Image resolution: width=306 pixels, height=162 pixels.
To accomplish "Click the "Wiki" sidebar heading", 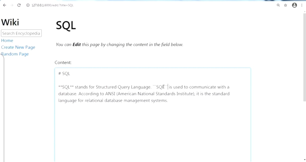I will [10, 22].
